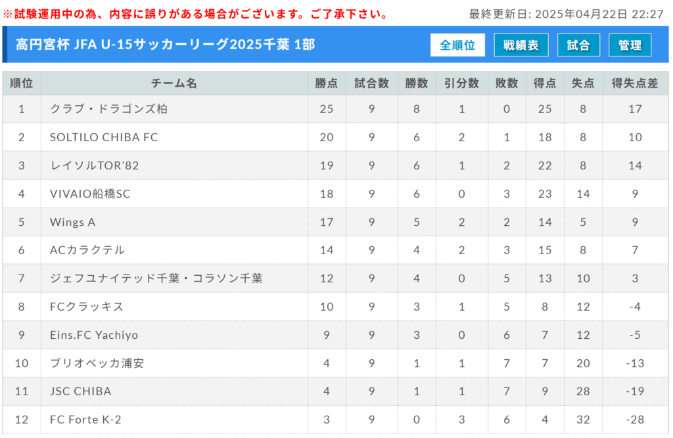Screen dimensions: 673x438
Task: Select team Wings A
Action: (72, 222)
